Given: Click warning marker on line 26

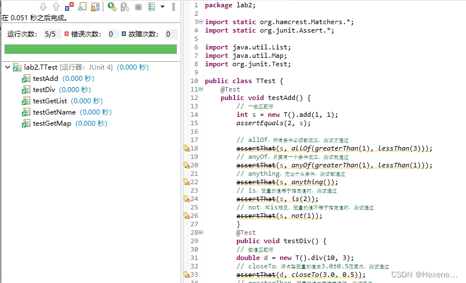Looking at the screenshot, I should tap(186, 216).
